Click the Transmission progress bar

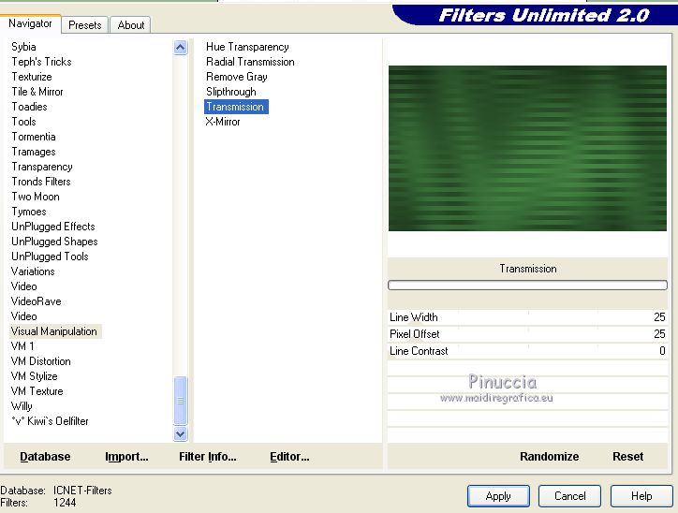coord(527,285)
